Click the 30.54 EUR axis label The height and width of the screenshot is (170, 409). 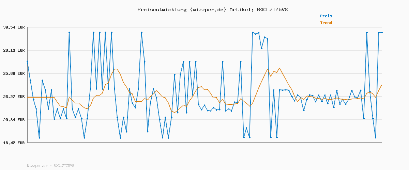(x=14, y=27)
